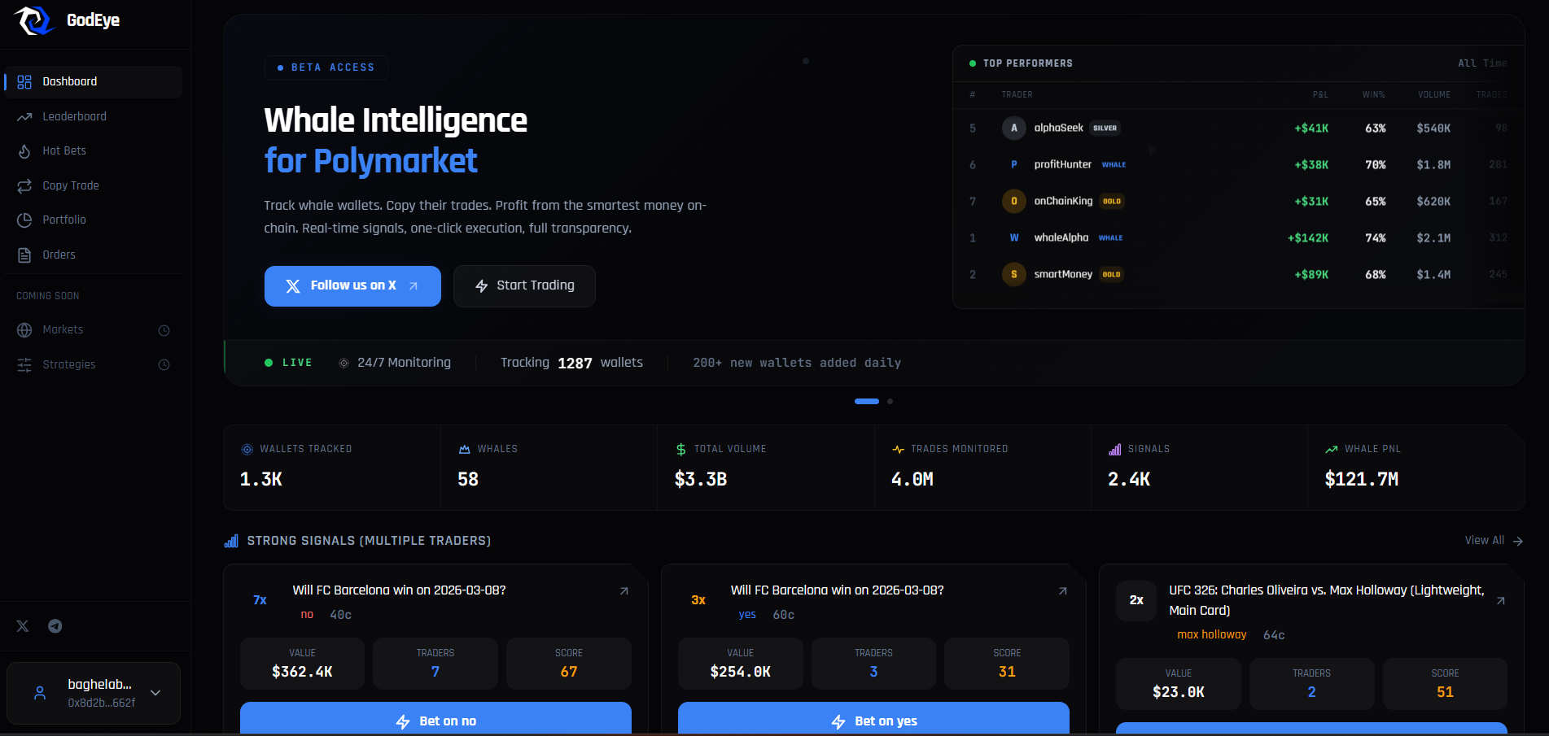Click the VOLUME column header

pyautogui.click(x=1434, y=94)
